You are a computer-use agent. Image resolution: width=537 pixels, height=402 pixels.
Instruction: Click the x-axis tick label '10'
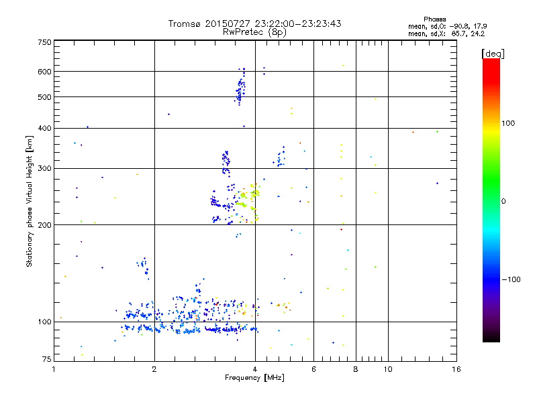coord(388,369)
